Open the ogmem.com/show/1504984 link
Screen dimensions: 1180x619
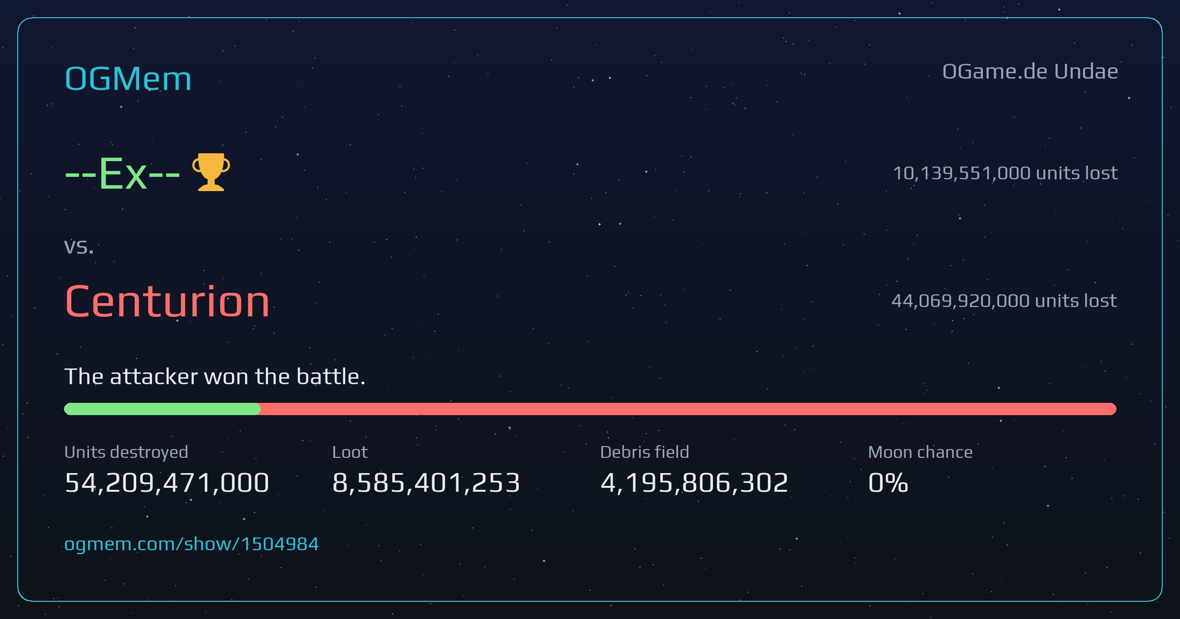click(x=191, y=544)
